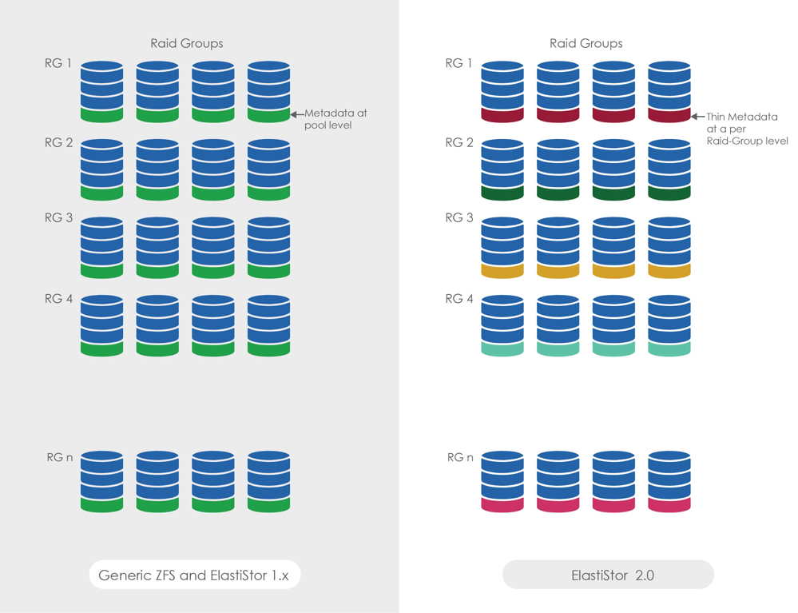Screen dimensions: 798x613
Task: Click first disk stack in Generic ZFS RG 1
Action: 101,91
